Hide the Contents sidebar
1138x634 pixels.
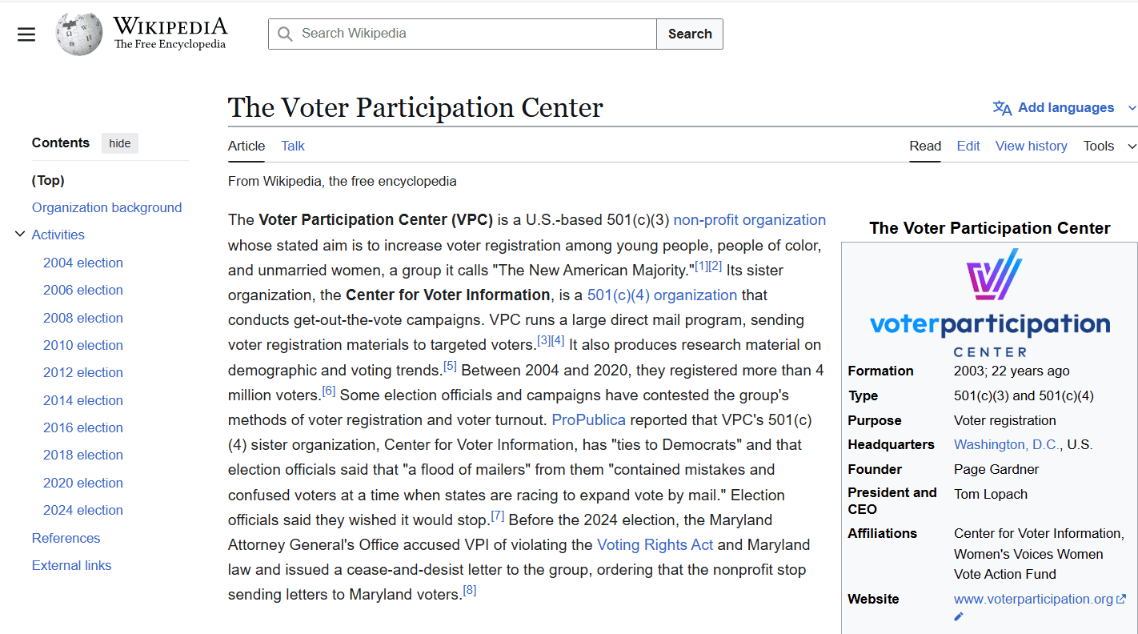tap(120, 143)
